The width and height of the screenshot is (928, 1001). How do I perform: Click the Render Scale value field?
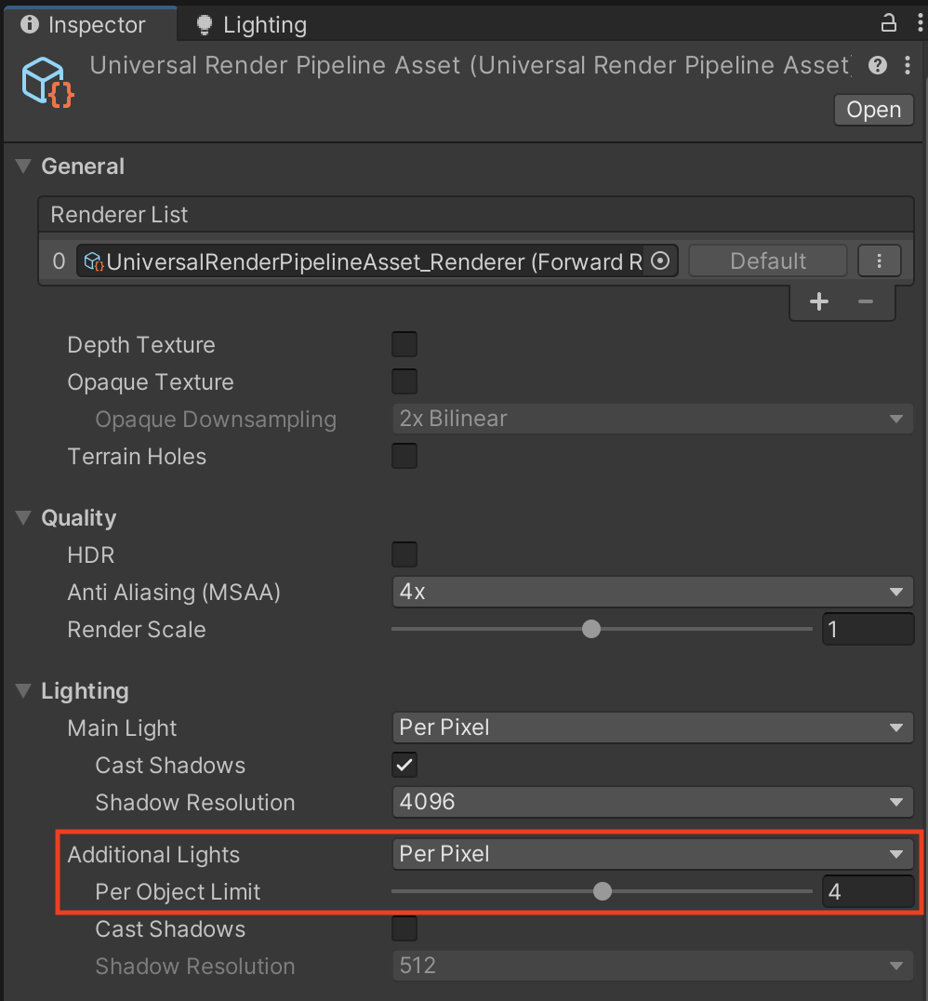coord(868,630)
